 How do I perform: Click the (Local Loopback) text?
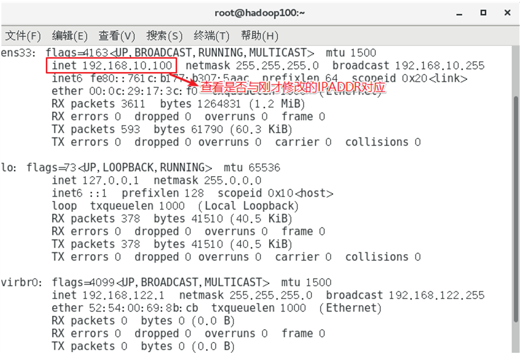[248, 206]
